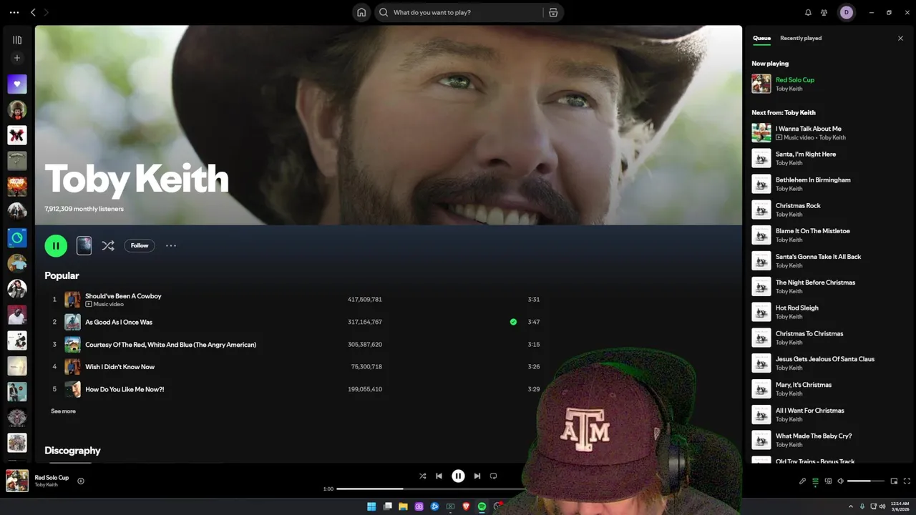This screenshot has width=916, height=515.
Task: Skip to the next track
Action: [x=477, y=476]
